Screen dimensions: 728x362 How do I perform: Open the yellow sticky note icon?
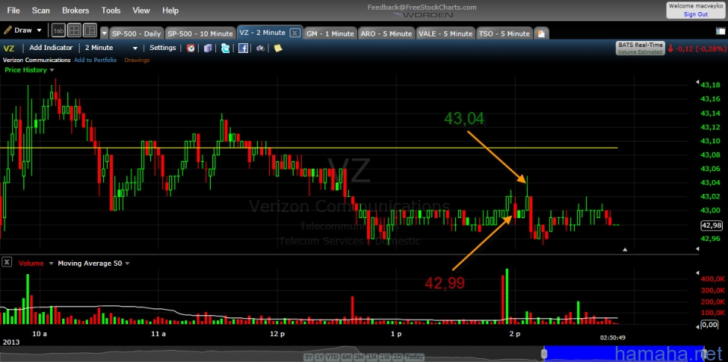278,48
